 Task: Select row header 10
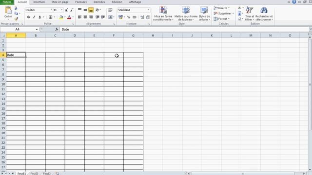[x=3, y=84]
